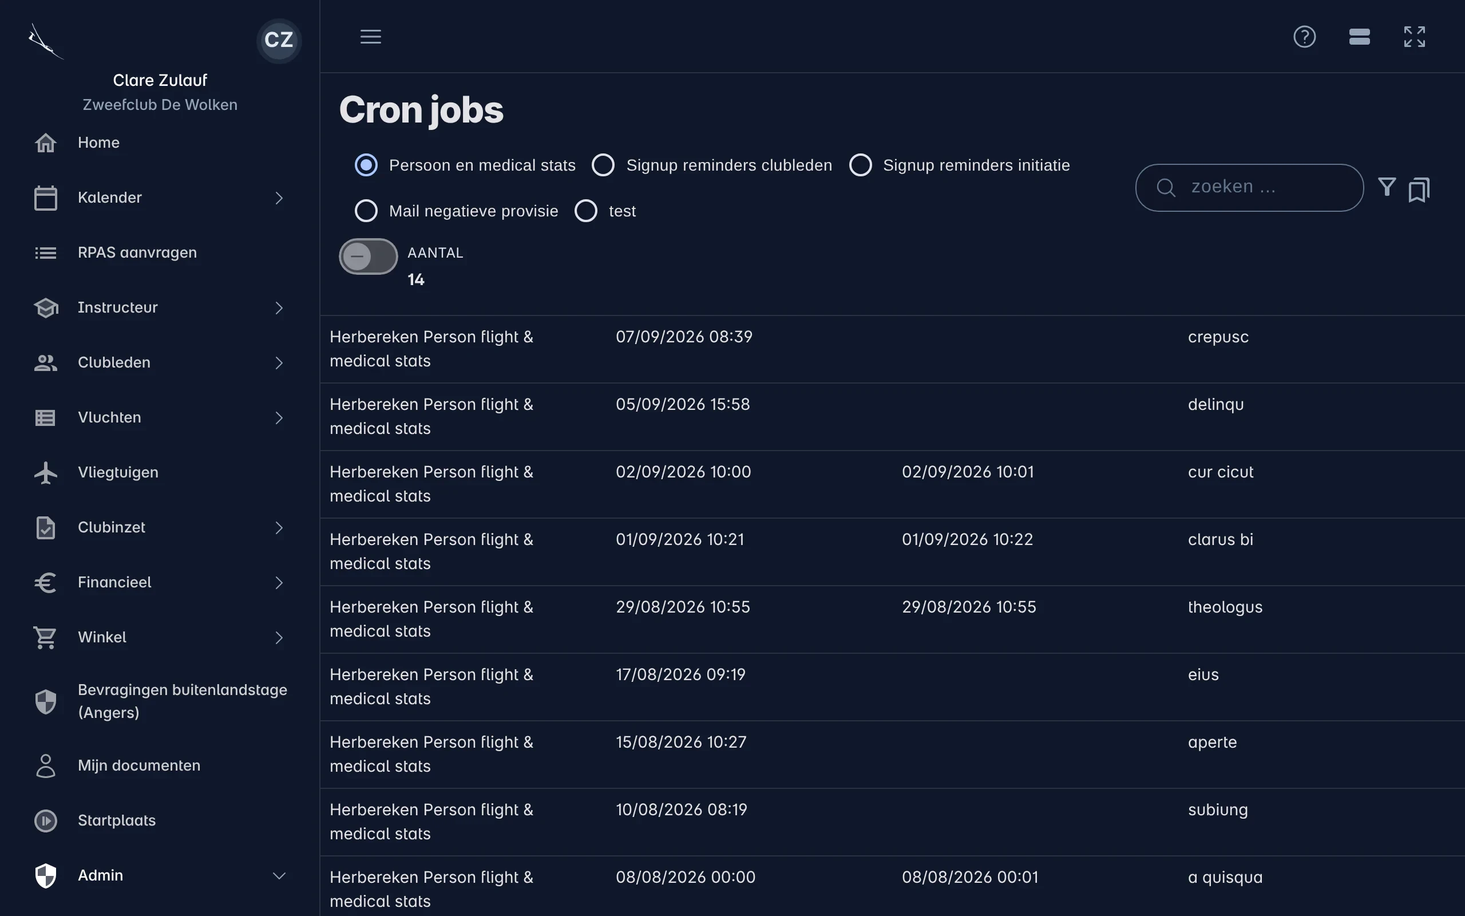
Task: Click the 17/08/2026 09:19 date cell
Action: click(680, 675)
